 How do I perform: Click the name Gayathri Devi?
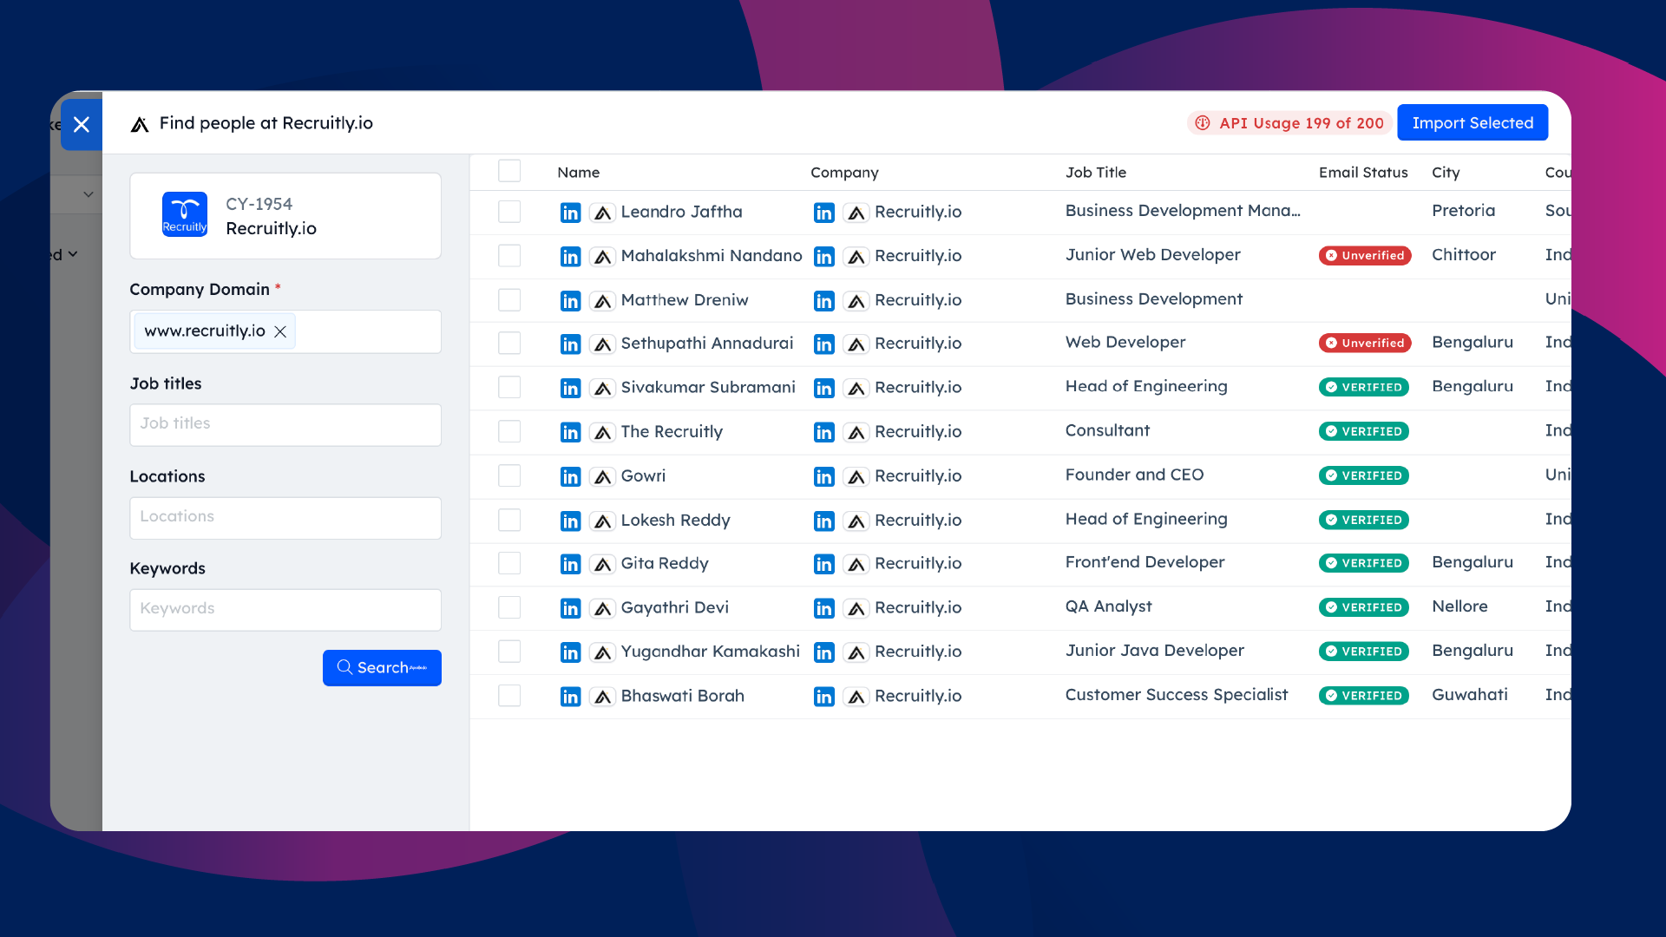click(x=674, y=608)
